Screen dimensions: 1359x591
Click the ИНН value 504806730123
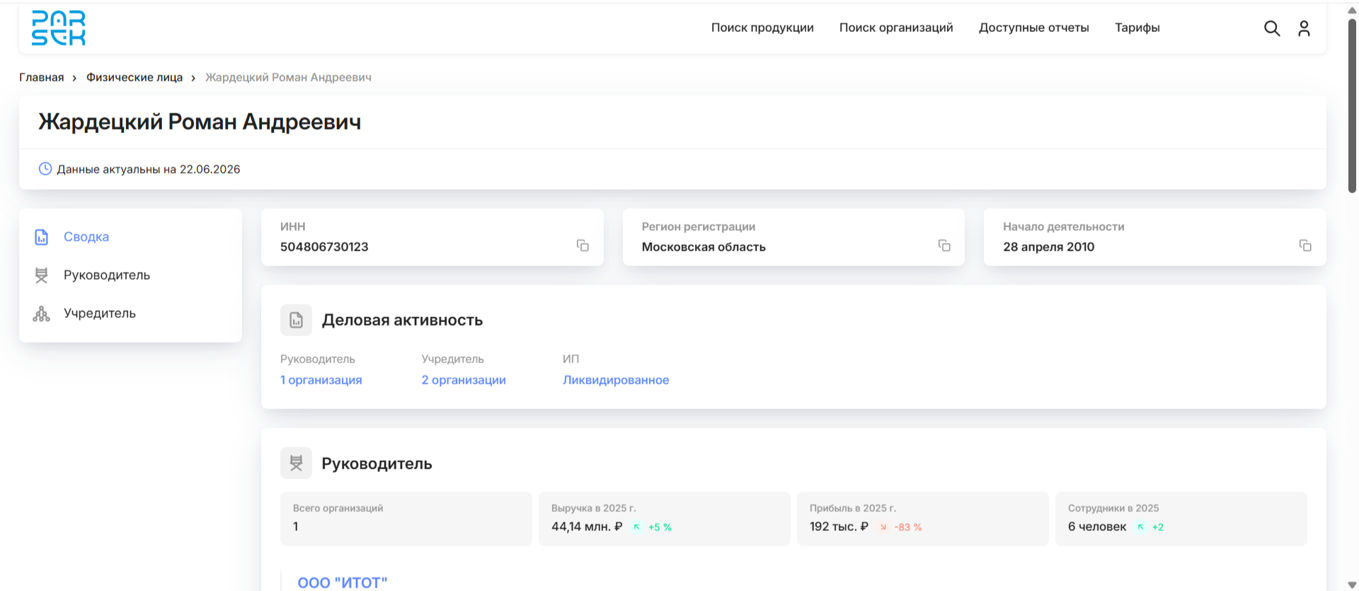324,247
